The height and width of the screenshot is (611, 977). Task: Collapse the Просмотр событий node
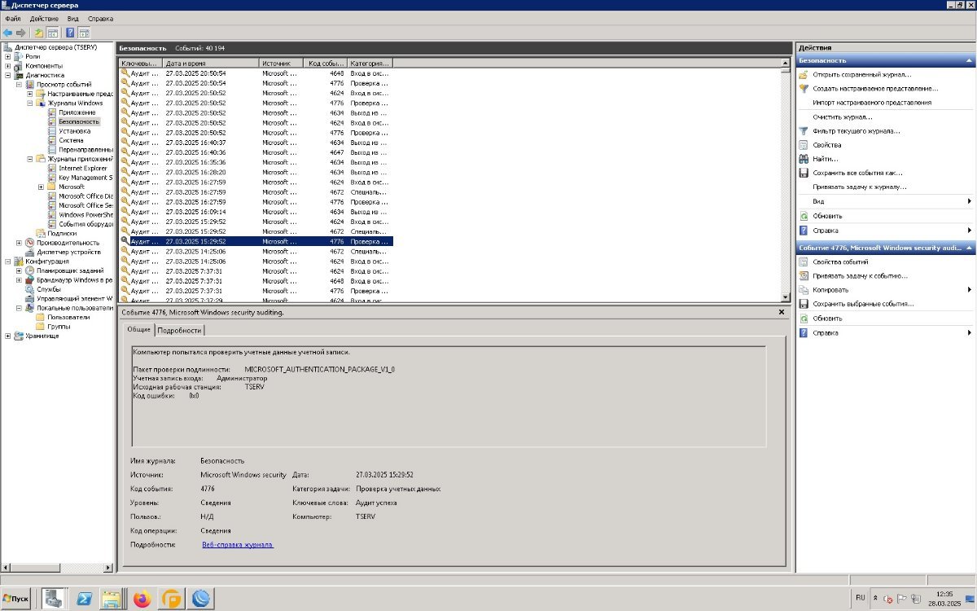(x=19, y=84)
